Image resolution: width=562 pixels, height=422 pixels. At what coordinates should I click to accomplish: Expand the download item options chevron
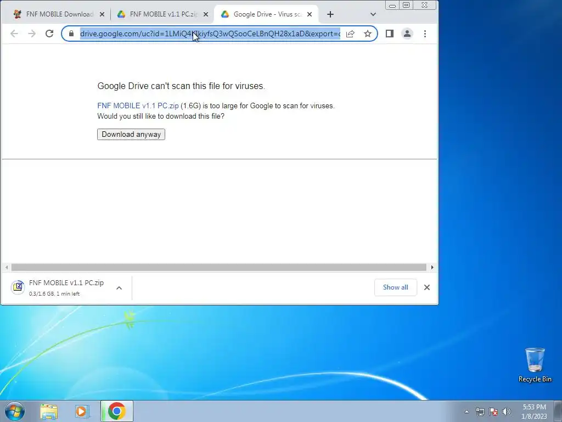119,288
